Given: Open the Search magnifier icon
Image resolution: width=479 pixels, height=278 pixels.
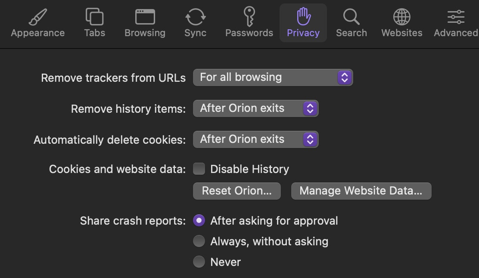Looking at the screenshot, I should tap(351, 17).
